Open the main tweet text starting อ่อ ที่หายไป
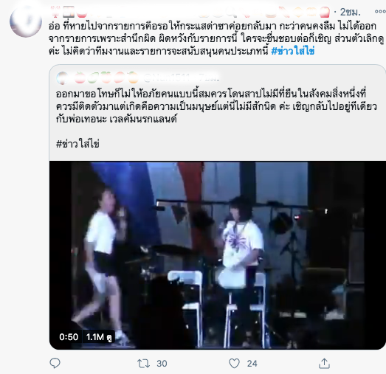The width and height of the screenshot is (386, 374). [216, 38]
